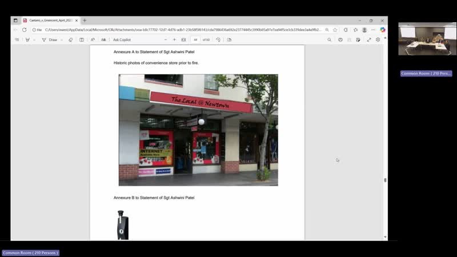Expand the Draw tool options arrow

point(61,40)
